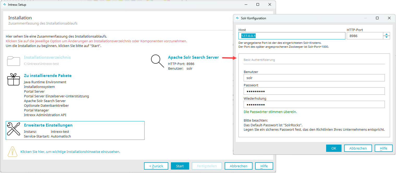Viewport: 396px width, 173px height.
Task: Decrease HTTP-Port with the down arrow
Action: (386, 37)
